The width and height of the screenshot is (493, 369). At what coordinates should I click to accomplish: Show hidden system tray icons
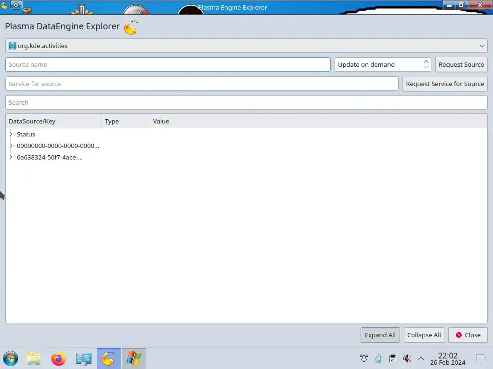pyautogui.click(x=421, y=358)
